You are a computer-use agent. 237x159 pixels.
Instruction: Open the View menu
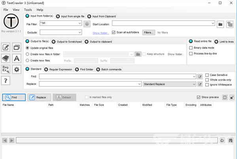[x=16, y=10]
